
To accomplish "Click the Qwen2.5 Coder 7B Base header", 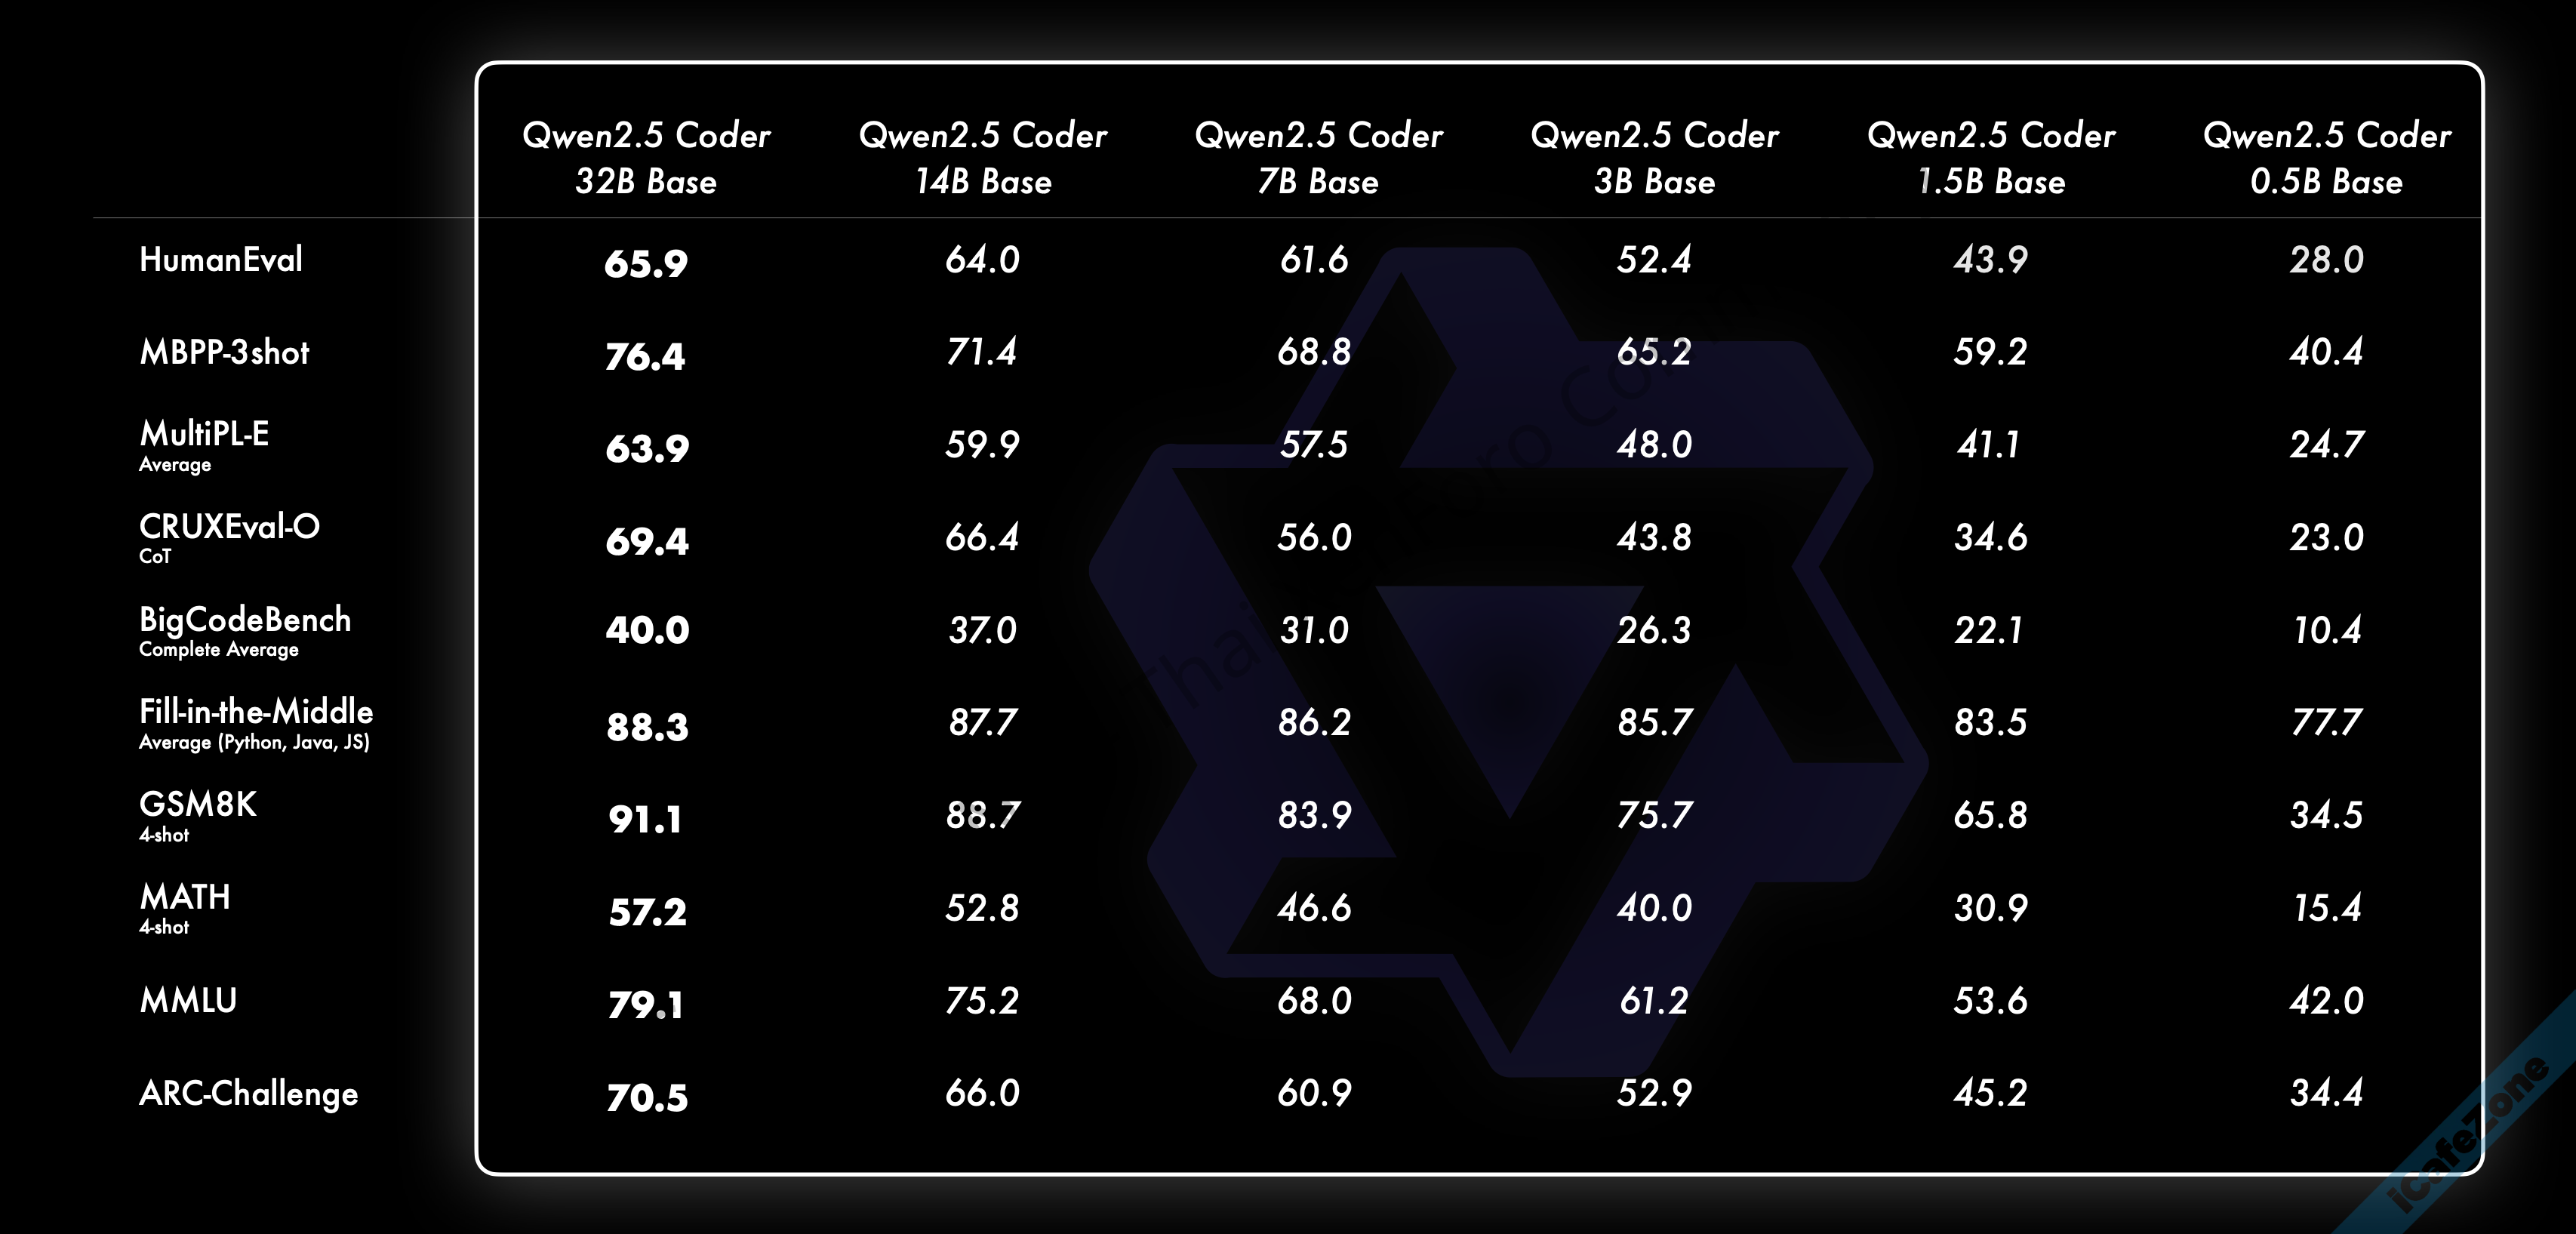I will pos(1318,158).
